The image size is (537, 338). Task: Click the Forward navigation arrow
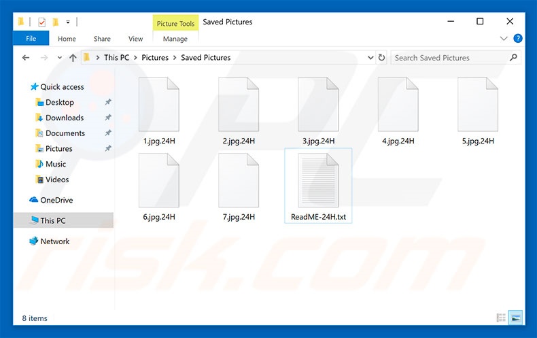coord(44,58)
